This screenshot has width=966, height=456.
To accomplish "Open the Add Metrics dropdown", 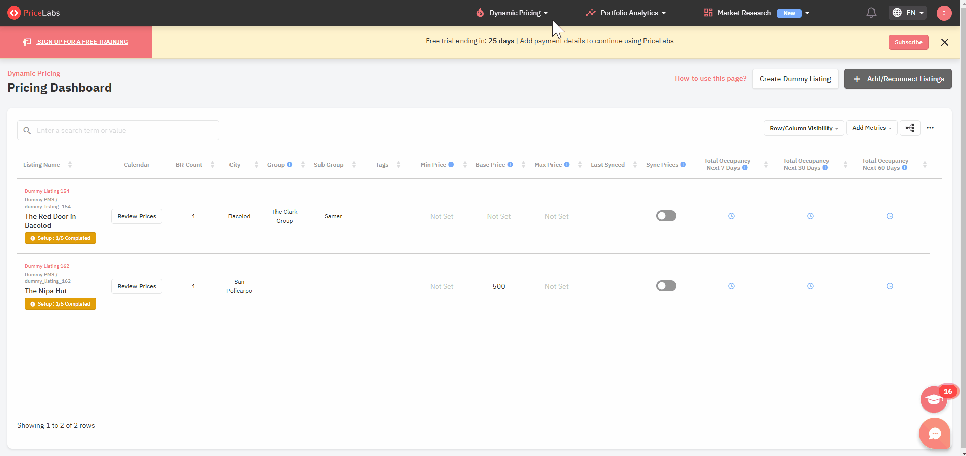I will [x=871, y=128].
